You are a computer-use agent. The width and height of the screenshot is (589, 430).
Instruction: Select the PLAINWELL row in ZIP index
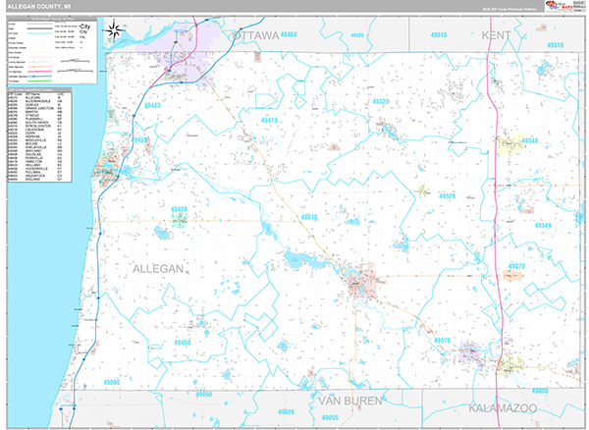35,119
